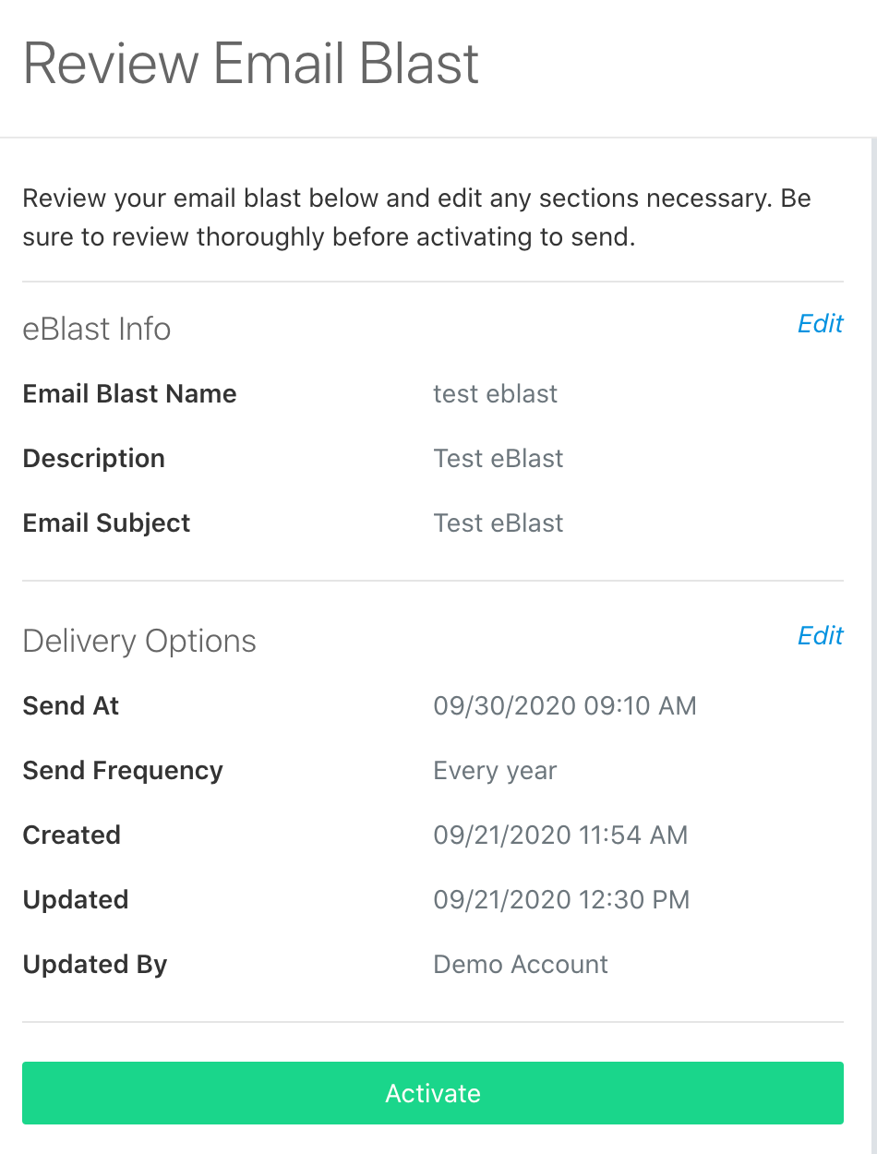
Task: Select the Demo Account value
Action: pyautogui.click(x=521, y=964)
